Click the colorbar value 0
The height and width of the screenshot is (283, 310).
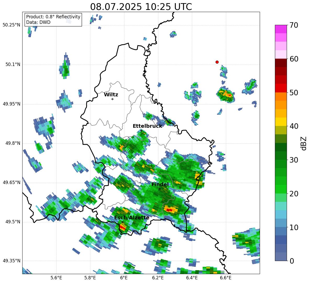pos(292,261)
